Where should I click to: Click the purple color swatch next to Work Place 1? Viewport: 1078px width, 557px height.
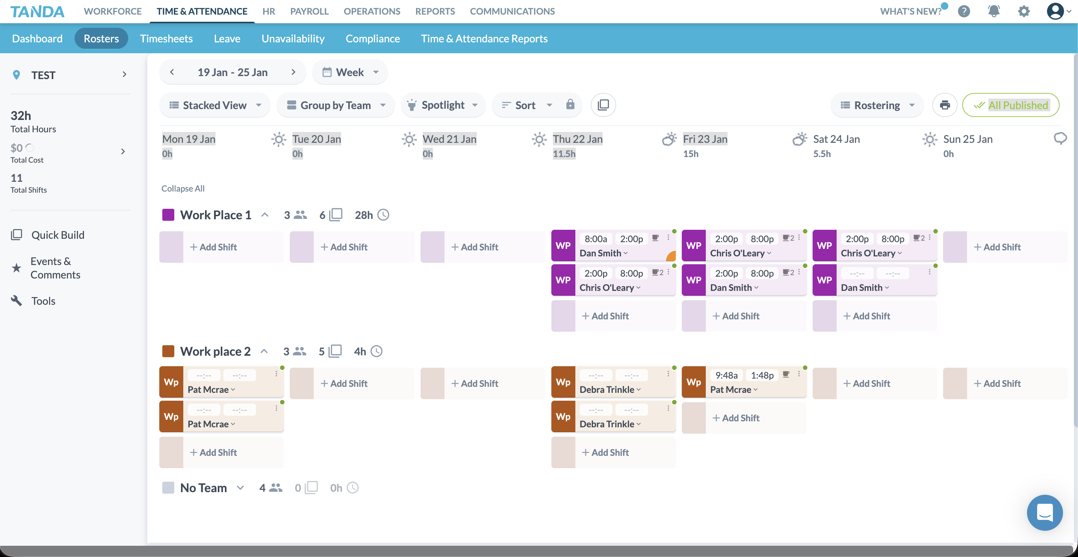tap(168, 214)
